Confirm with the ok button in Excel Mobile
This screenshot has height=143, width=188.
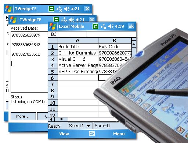point(131,26)
